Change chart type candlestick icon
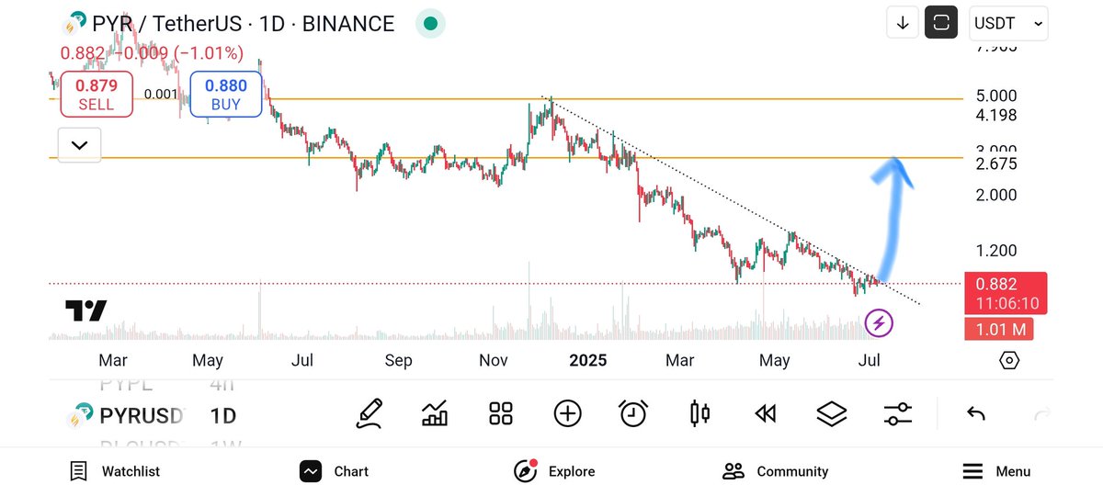The height and width of the screenshot is (496, 1103). click(x=699, y=414)
